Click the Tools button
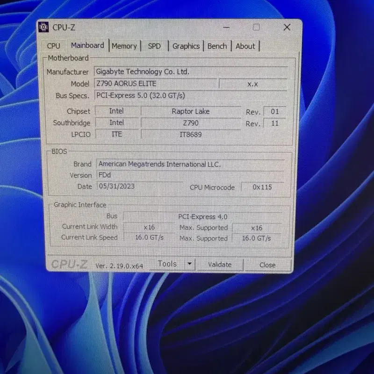This screenshot has width=374, height=374. click(x=167, y=264)
